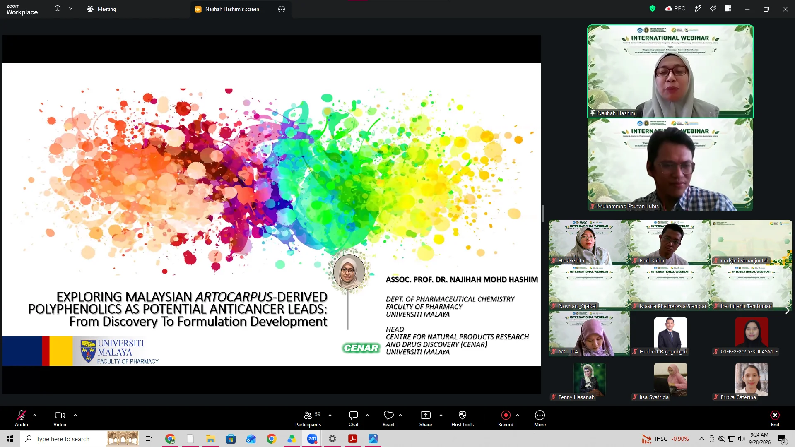
Task: Expand audio options arrow beside Audio
Action: coord(35,415)
